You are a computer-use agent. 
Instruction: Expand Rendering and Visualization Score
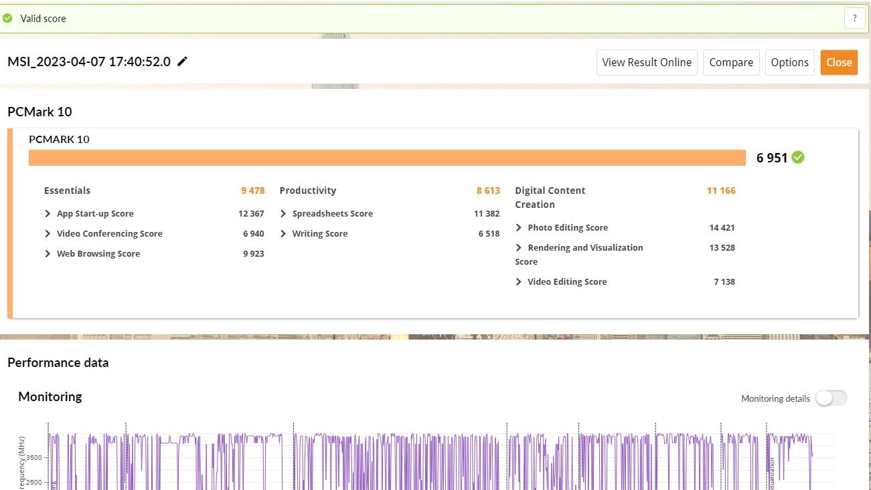tap(519, 248)
